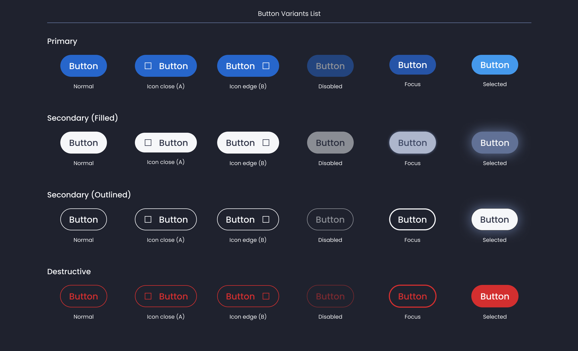
Task: Click the edge icon in Secondary Outlined button
Action: 266,219
